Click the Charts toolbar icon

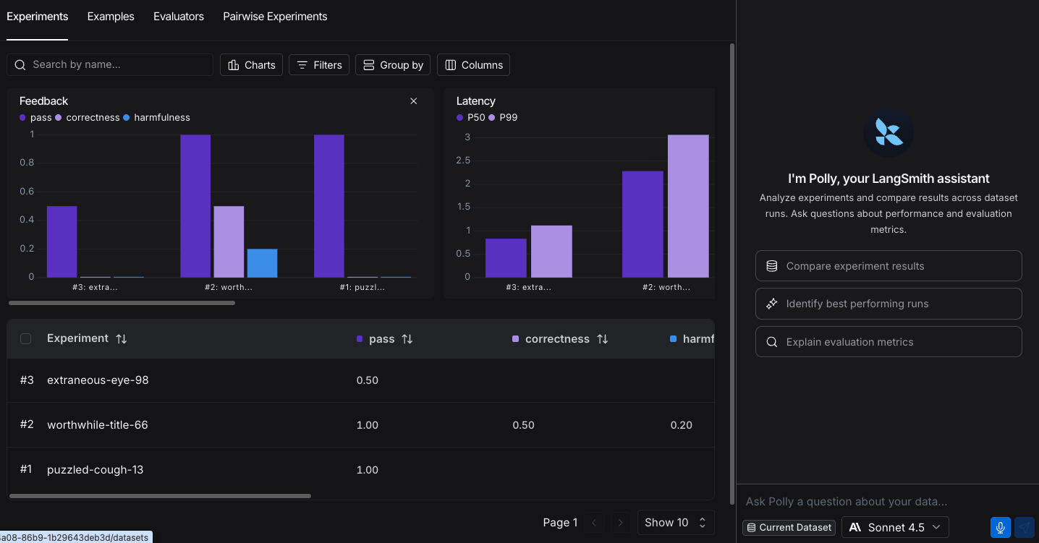[232, 64]
